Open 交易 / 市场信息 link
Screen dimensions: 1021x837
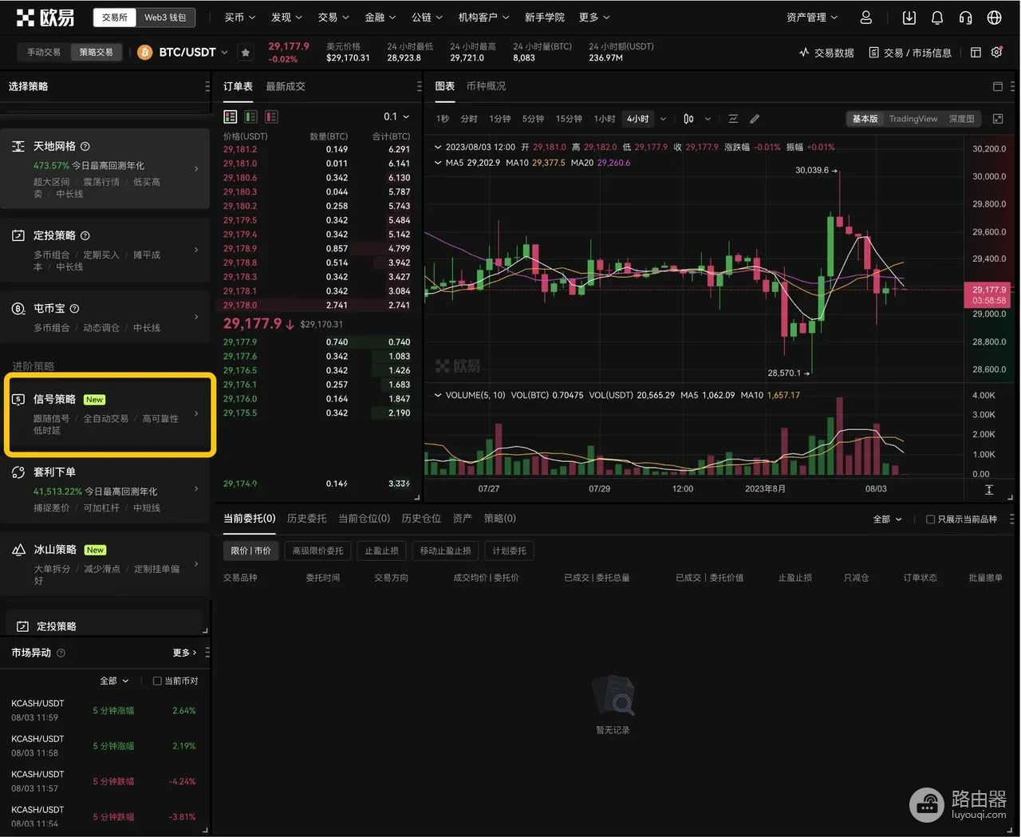click(x=910, y=53)
